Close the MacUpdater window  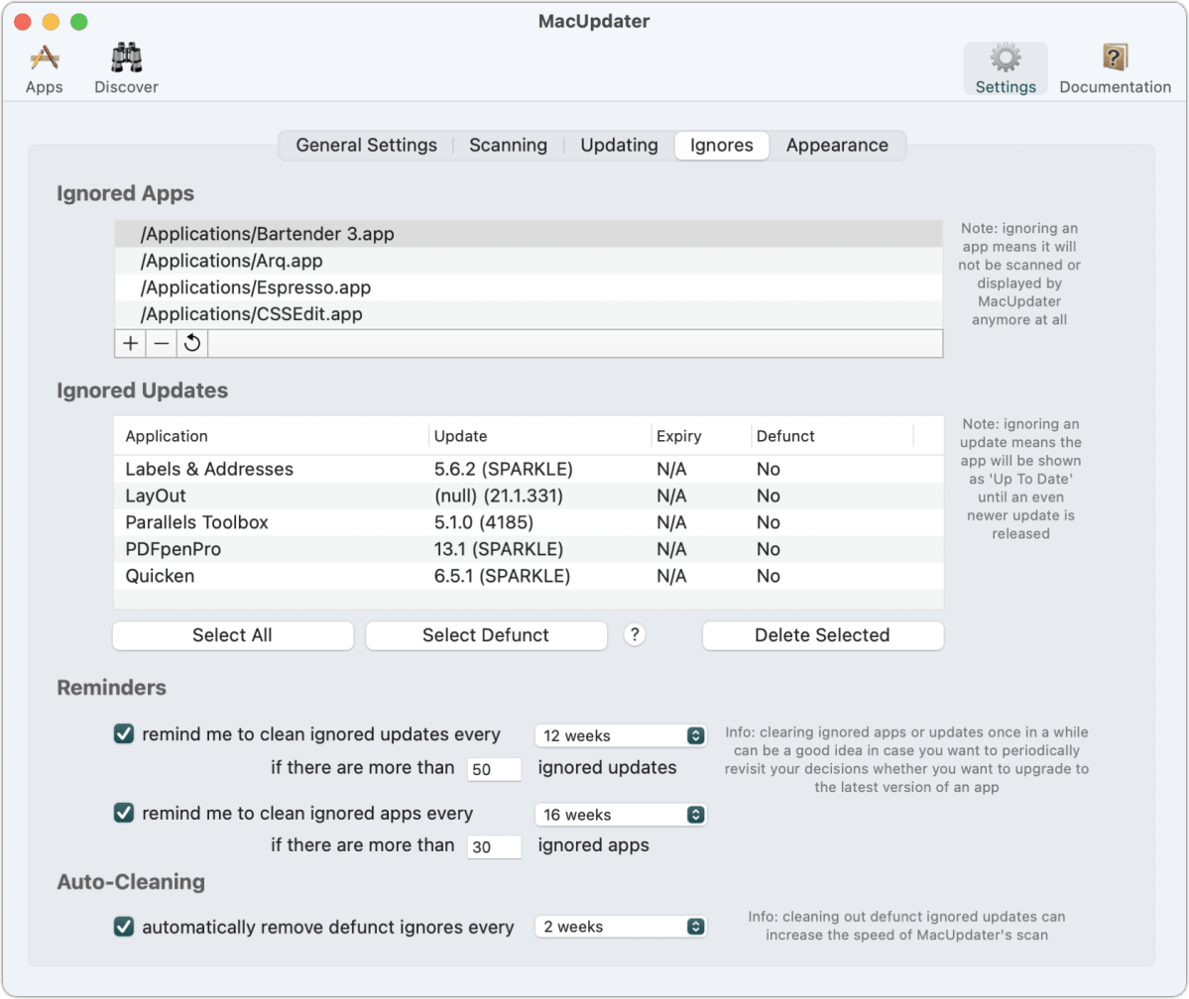point(23,21)
